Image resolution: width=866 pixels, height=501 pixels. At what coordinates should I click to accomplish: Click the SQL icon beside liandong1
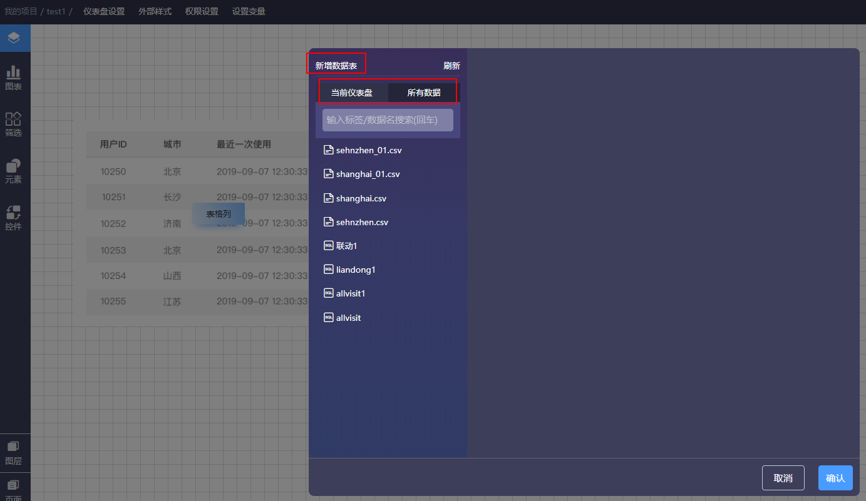point(328,269)
